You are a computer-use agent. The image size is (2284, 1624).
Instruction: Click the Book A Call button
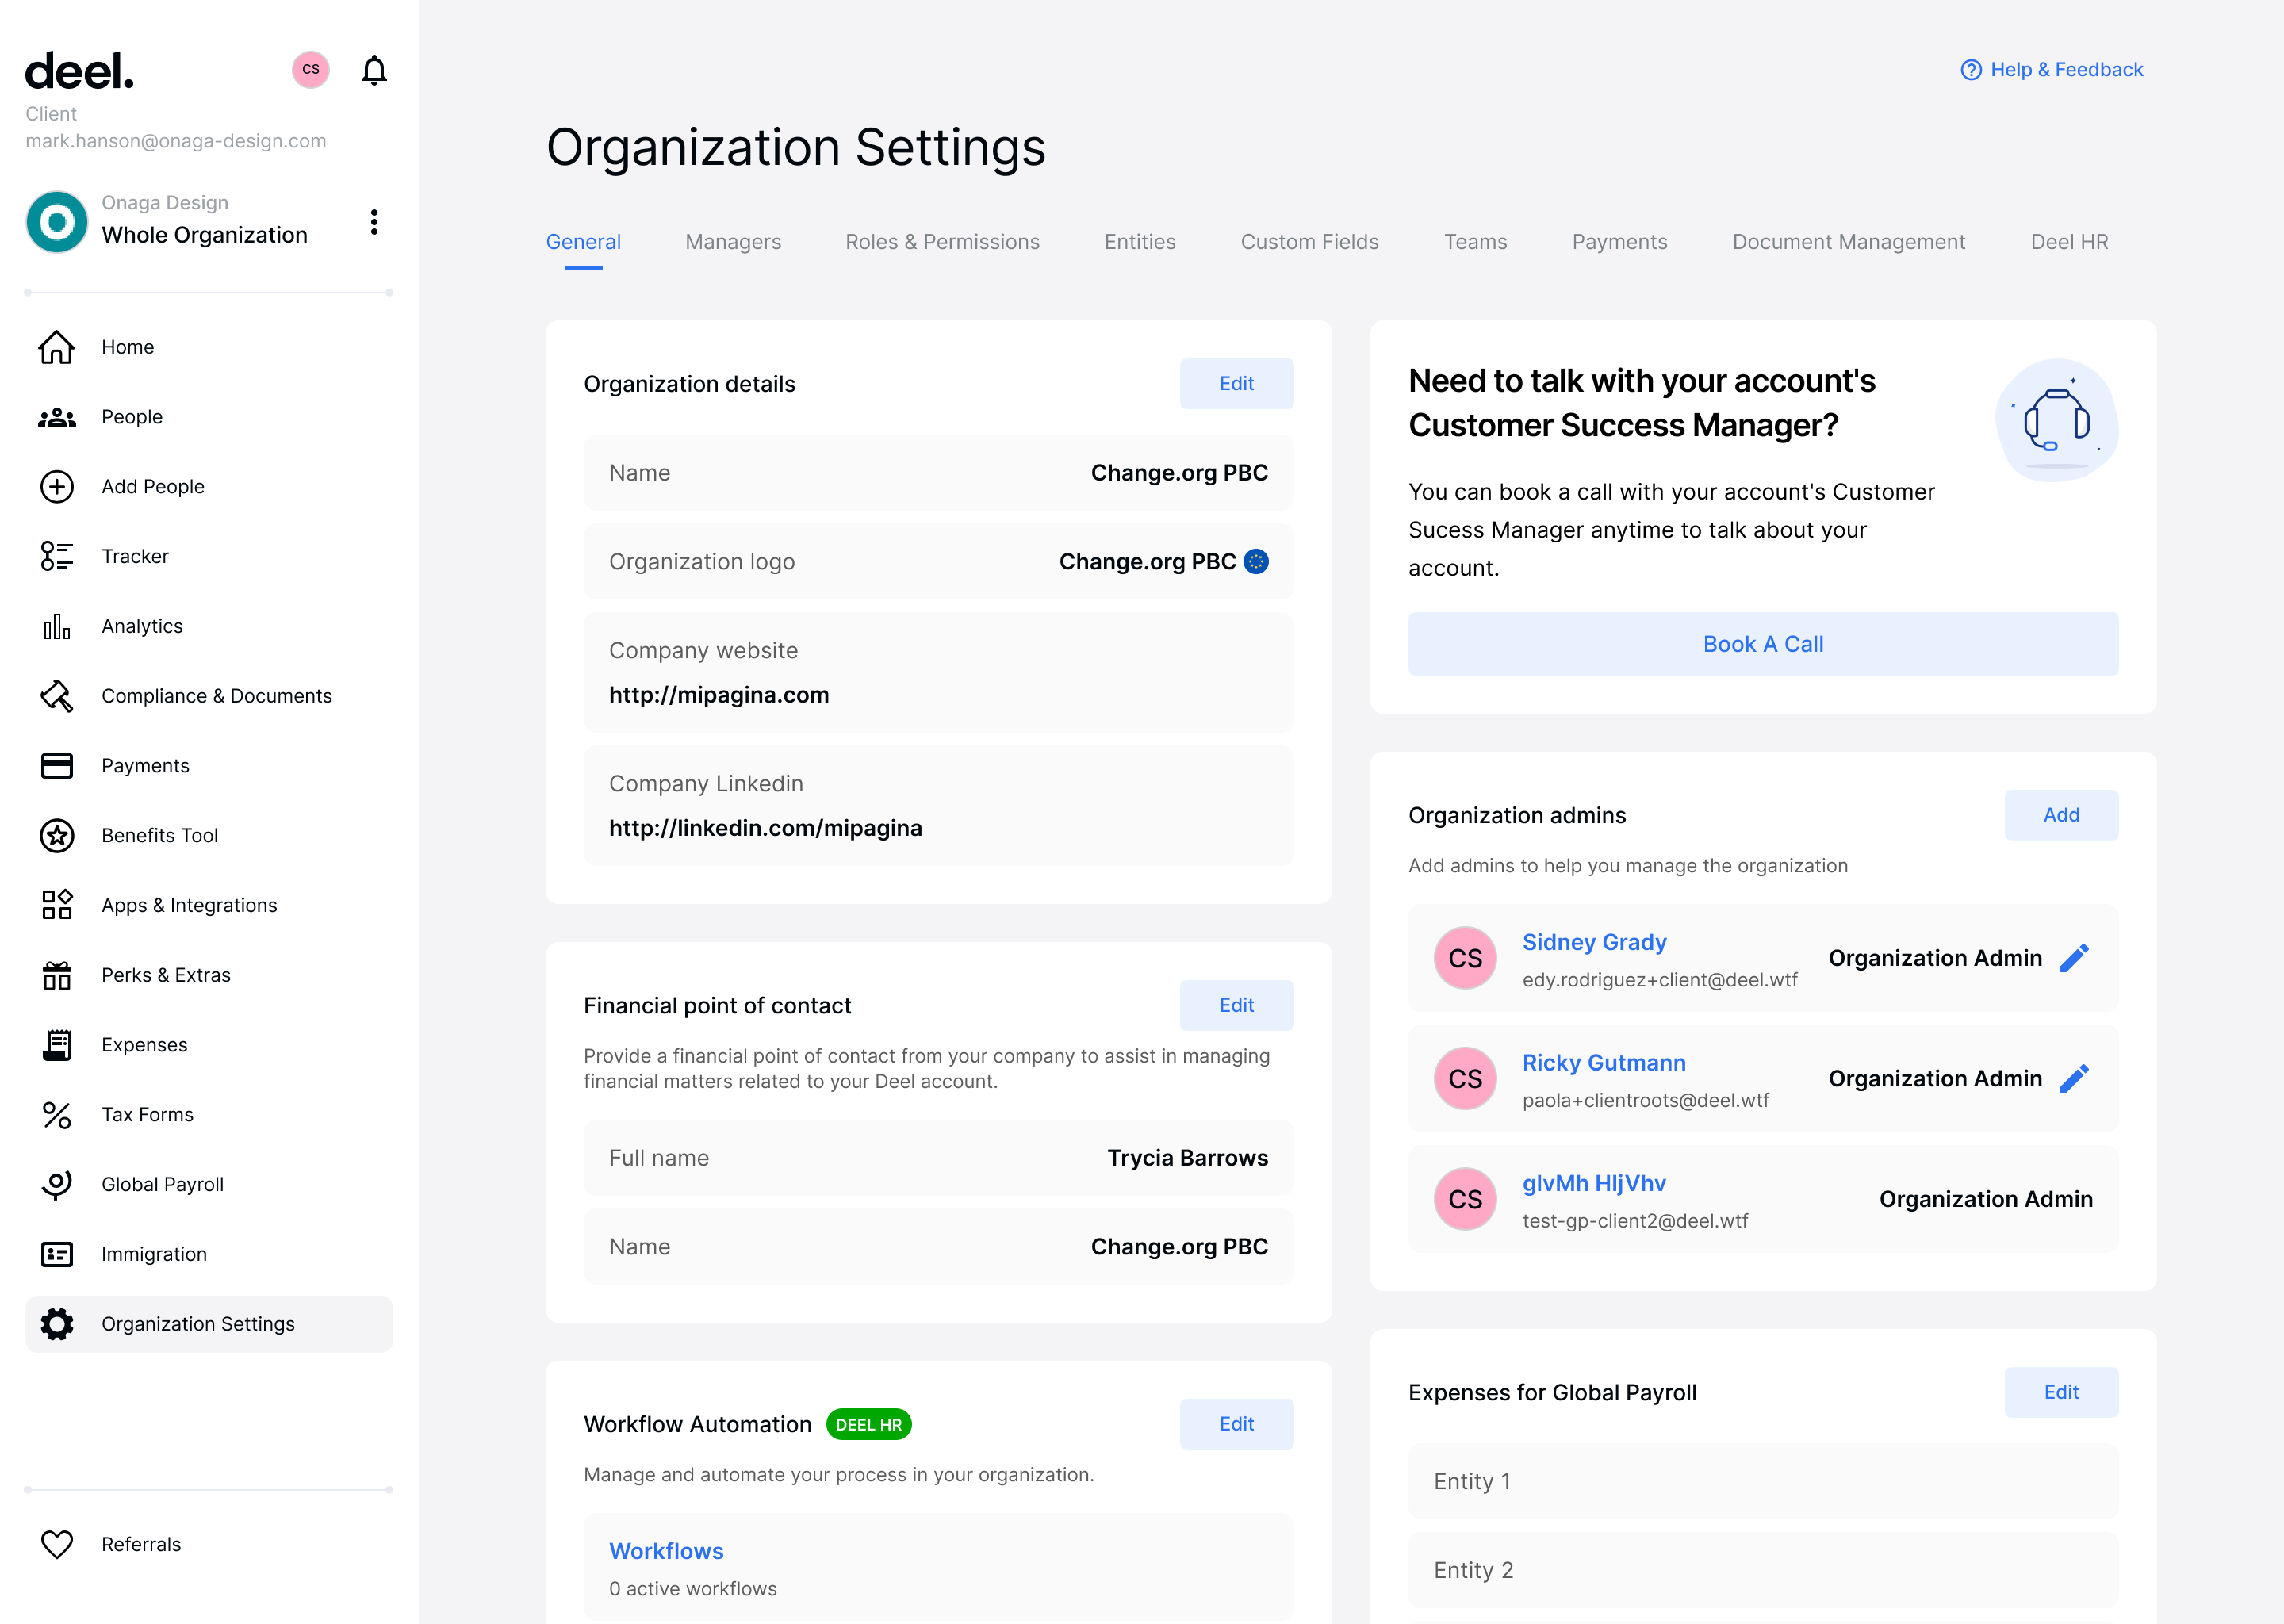tap(1763, 644)
